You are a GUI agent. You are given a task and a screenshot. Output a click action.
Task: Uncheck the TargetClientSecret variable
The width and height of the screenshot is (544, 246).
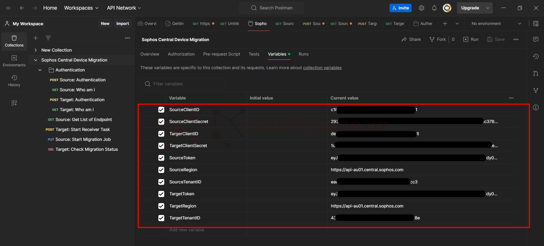(161, 146)
